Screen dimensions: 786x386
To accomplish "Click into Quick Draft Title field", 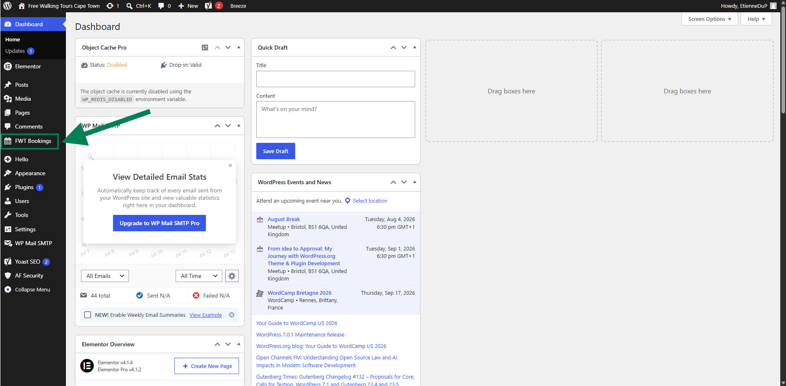I will 336,79.
